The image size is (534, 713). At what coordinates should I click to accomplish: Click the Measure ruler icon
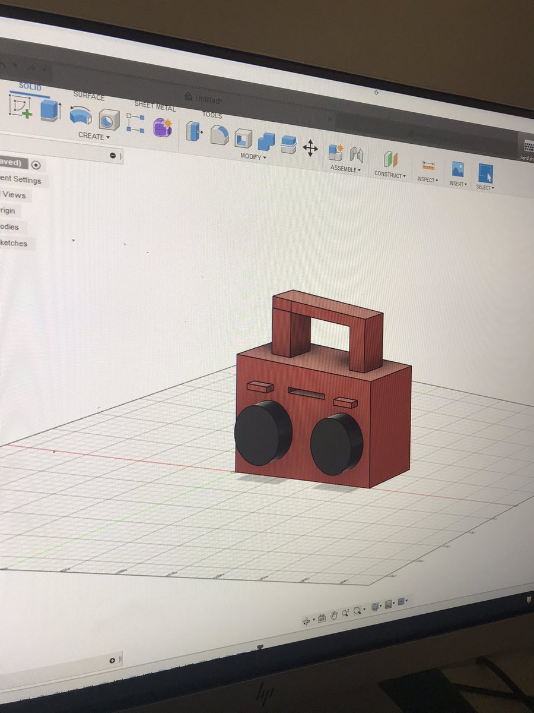pyautogui.click(x=428, y=165)
